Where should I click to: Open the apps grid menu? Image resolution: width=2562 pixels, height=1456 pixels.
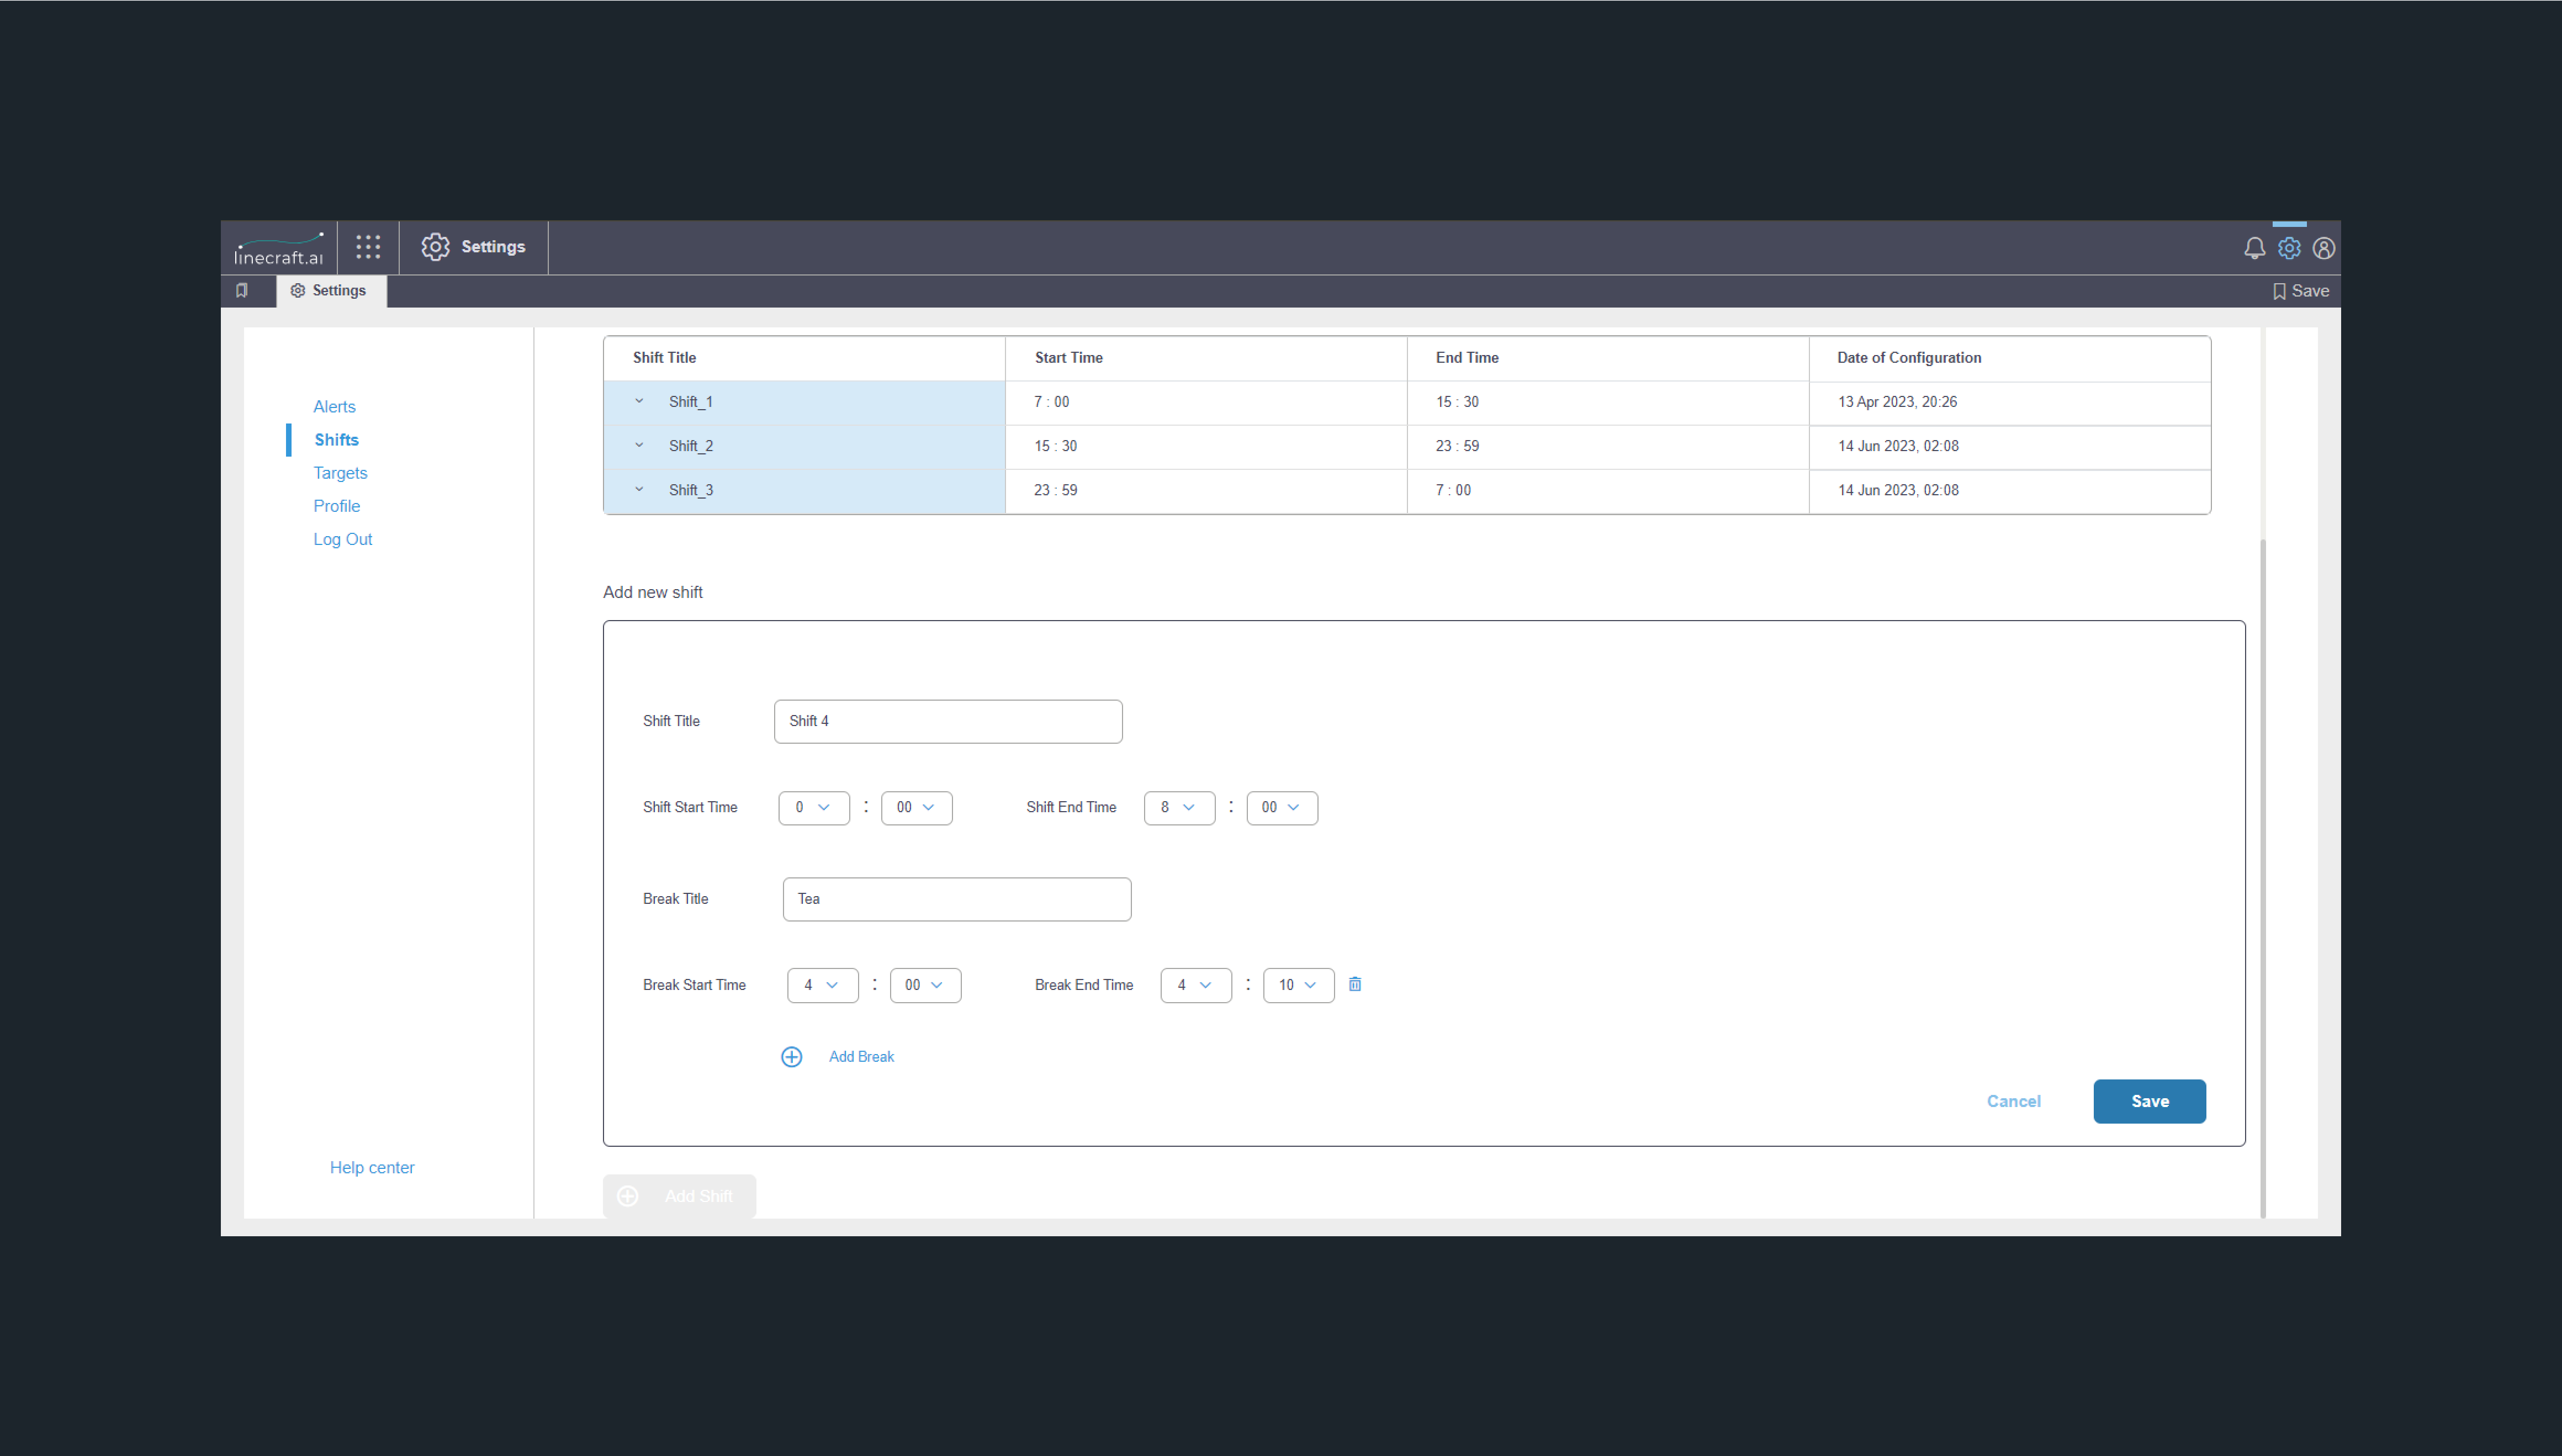click(x=368, y=247)
